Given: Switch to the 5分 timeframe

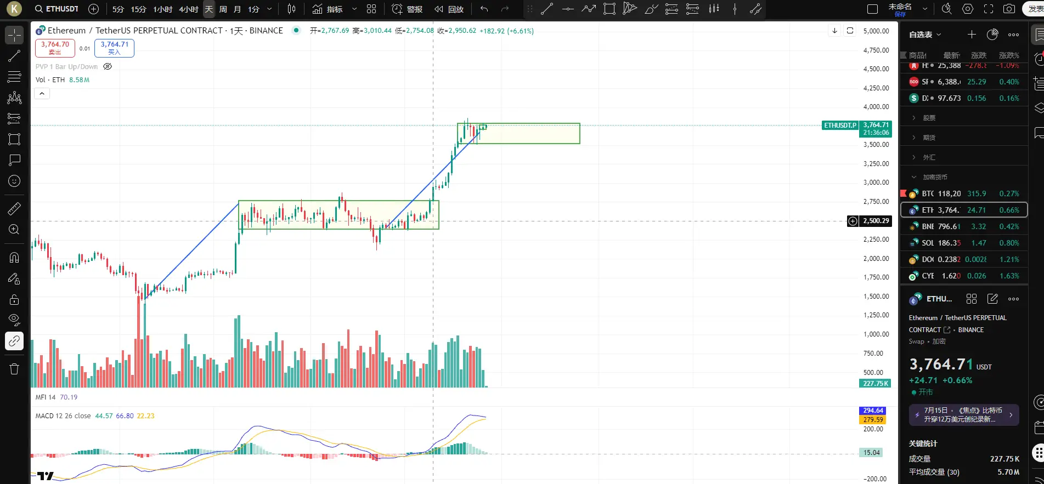Looking at the screenshot, I should 118,9.
